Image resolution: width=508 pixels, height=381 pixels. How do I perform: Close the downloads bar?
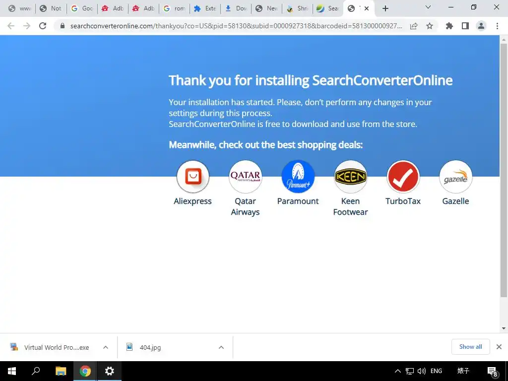pyautogui.click(x=499, y=347)
